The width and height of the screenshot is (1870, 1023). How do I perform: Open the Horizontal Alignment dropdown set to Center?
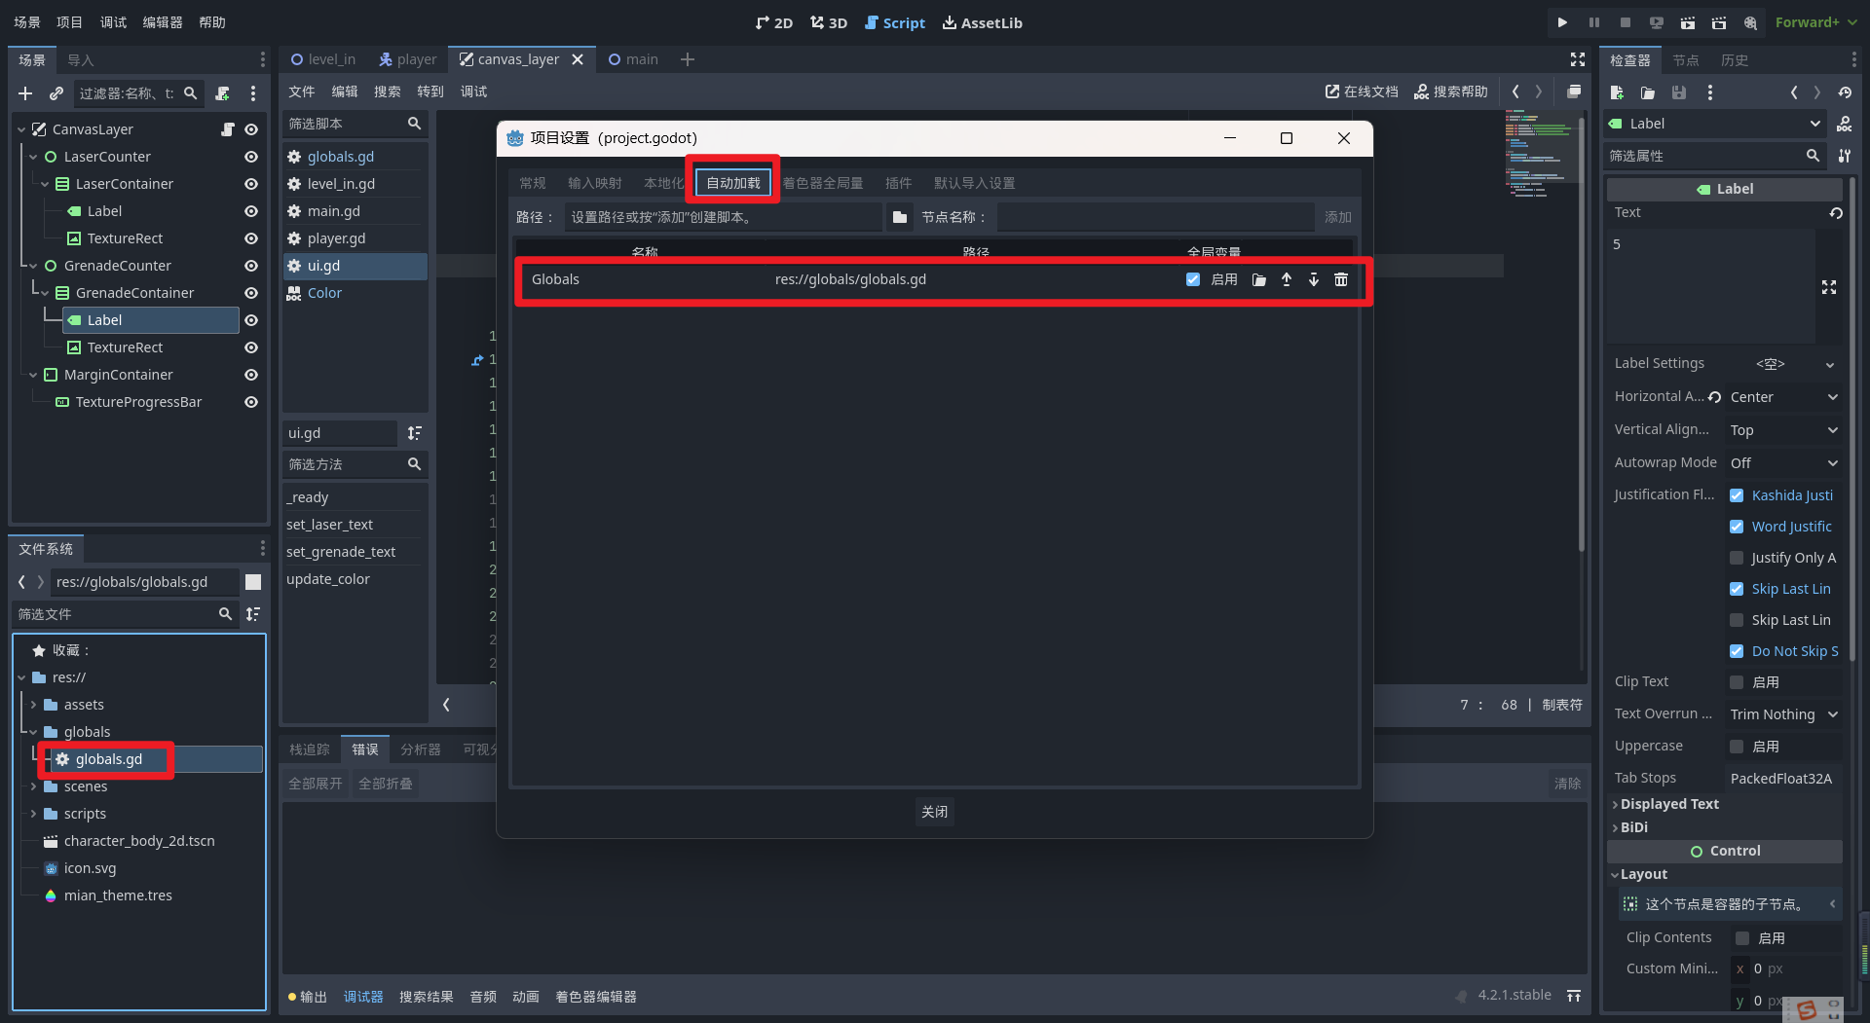1783,397
